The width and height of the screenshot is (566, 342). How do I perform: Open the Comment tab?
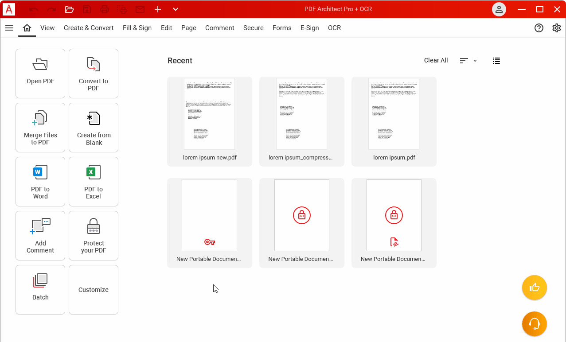[x=220, y=28]
